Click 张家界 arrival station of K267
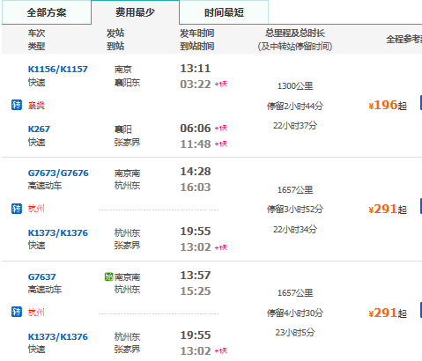Screen dimensions: 422x361 pos(127,143)
